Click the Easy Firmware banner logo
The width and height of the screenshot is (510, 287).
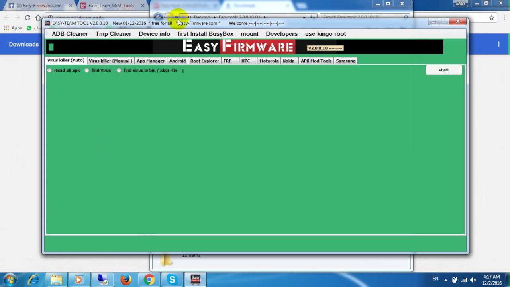click(239, 47)
